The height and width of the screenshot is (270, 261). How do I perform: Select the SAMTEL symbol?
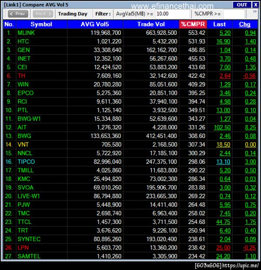click(29, 256)
